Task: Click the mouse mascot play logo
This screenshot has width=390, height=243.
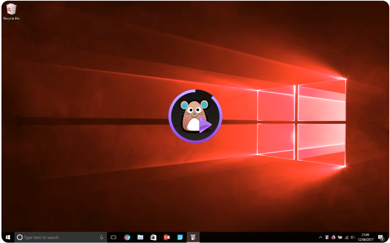Action: click(195, 116)
